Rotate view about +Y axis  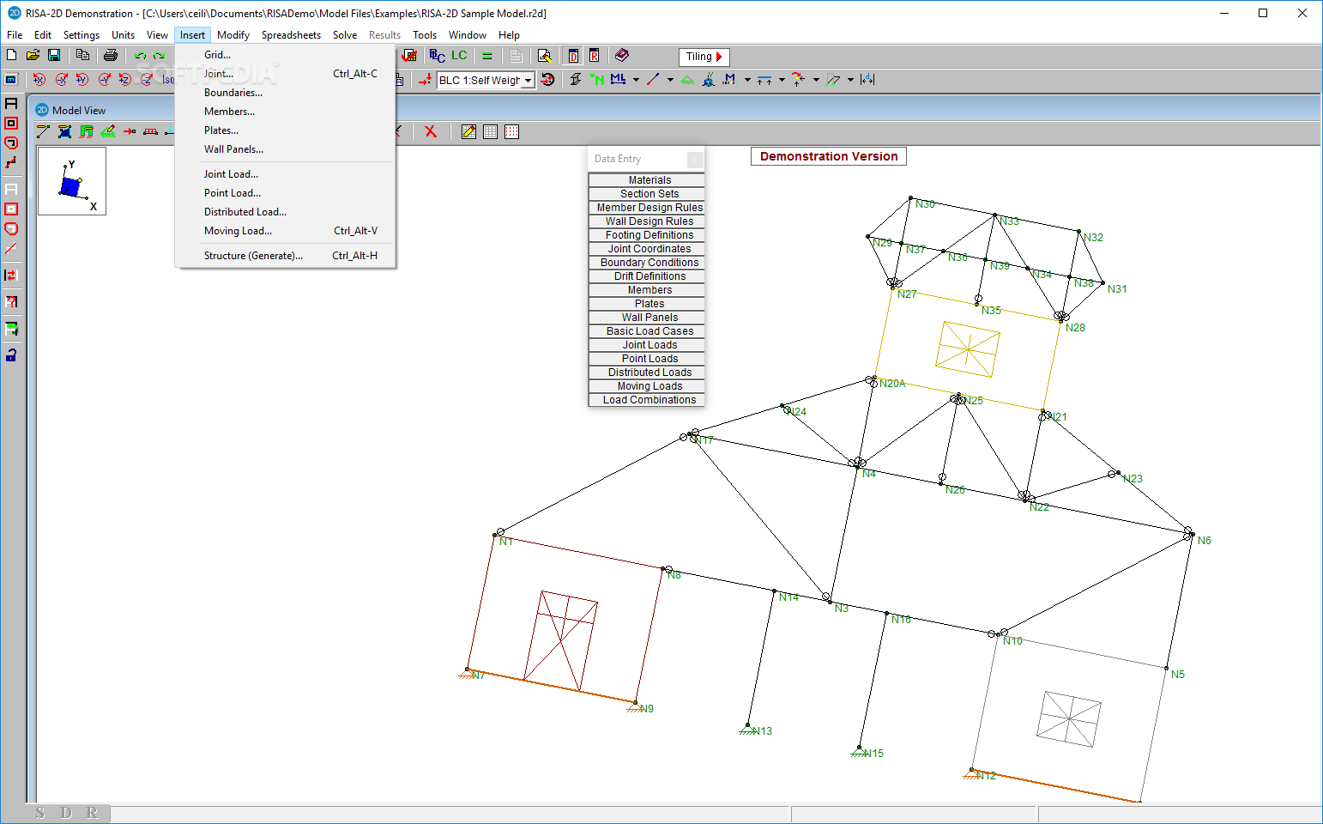tap(82, 79)
